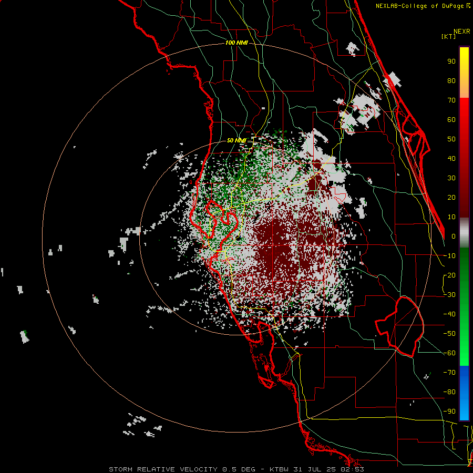Click the 90 value on velocity scale

coord(451,61)
